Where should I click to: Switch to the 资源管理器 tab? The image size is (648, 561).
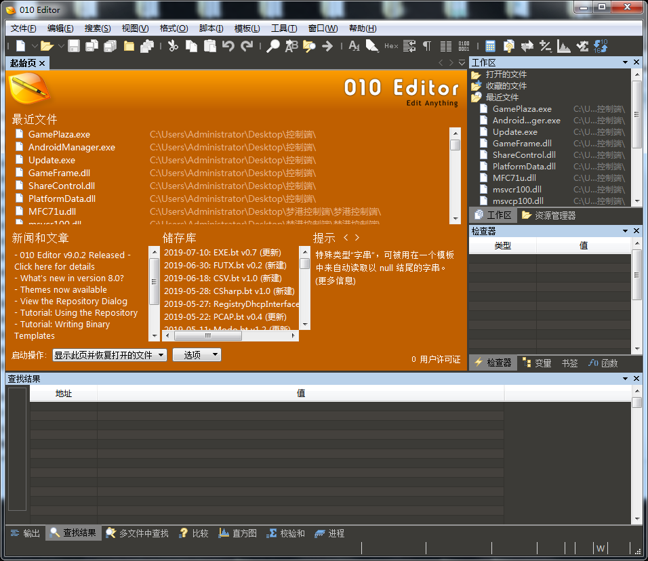(549, 215)
